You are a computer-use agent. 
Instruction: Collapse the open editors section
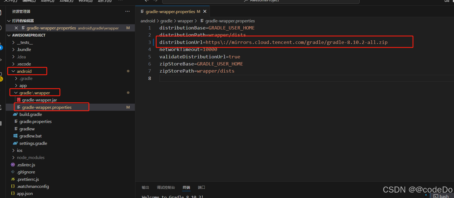(x=9, y=21)
